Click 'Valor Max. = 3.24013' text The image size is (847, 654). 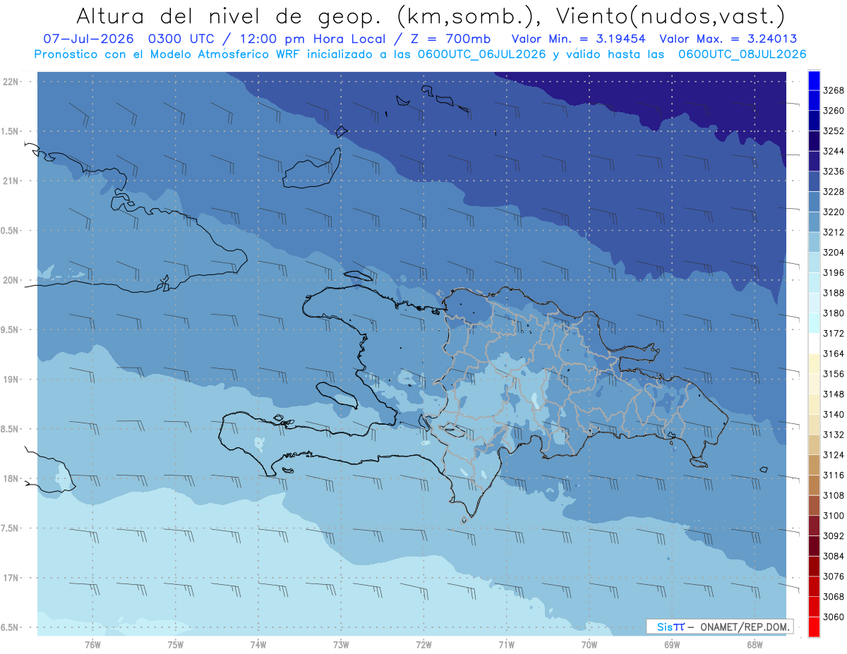click(728, 39)
